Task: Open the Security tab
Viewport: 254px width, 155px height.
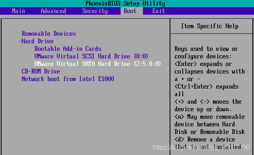Action: pos(95,11)
